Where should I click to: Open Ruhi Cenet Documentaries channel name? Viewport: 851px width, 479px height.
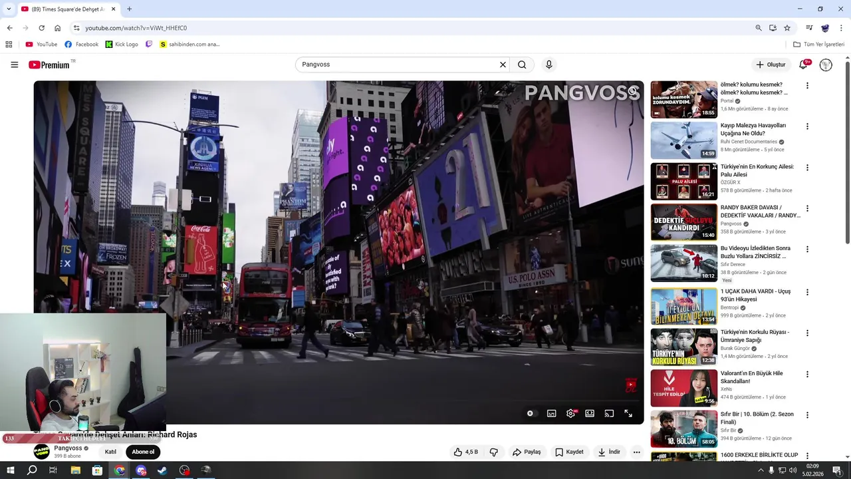coord(749,142)
